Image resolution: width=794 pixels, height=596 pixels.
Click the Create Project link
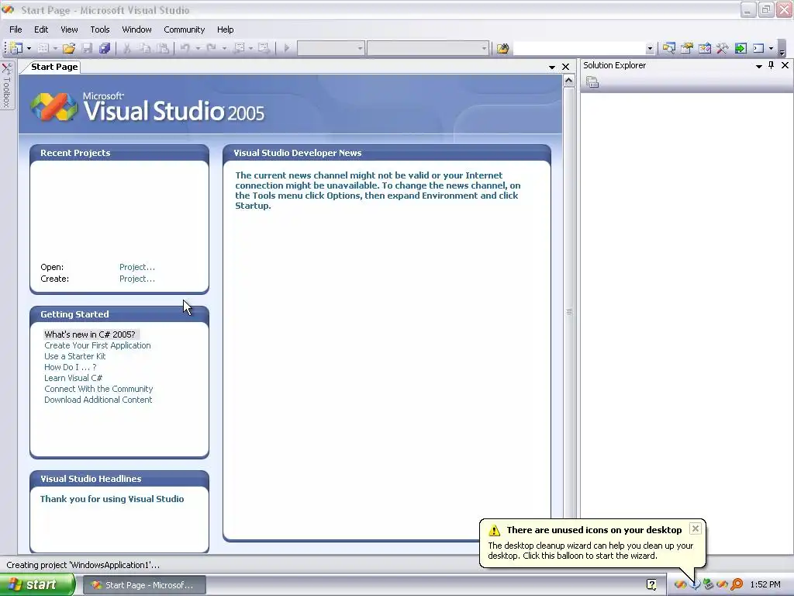coord(137,279)
